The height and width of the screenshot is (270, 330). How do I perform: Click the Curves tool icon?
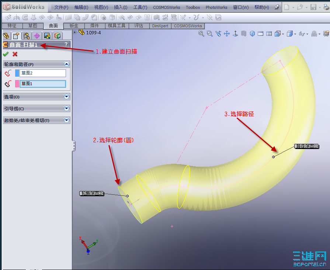[x=196, y=17]
